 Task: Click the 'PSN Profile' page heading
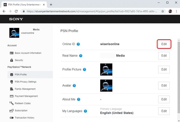tap(69, 31)
